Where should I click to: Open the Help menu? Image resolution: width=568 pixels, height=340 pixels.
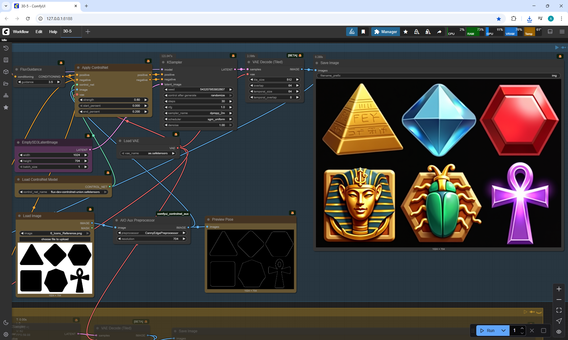click(53, 32)
